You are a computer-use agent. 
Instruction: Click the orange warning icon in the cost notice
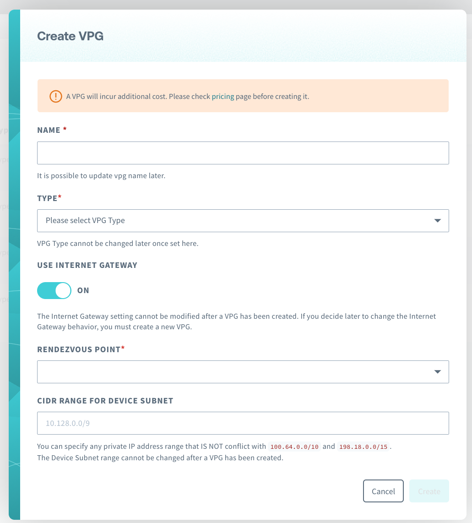tap(55, 97)
